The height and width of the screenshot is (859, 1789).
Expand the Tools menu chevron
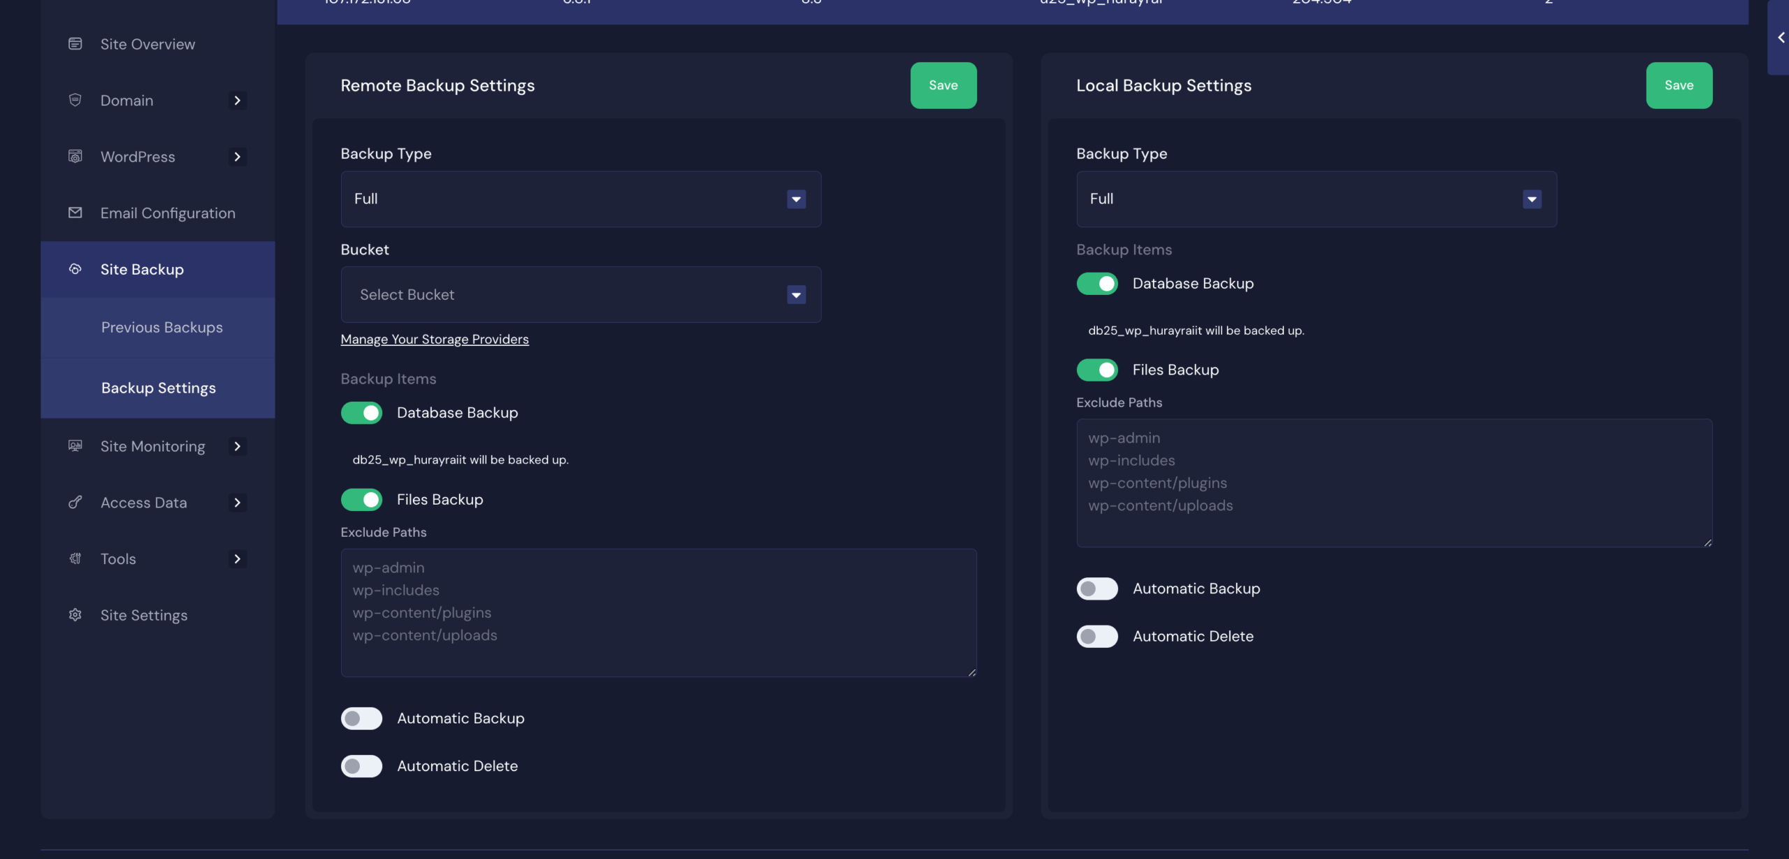pyautogui.click(x=238, y=559)
